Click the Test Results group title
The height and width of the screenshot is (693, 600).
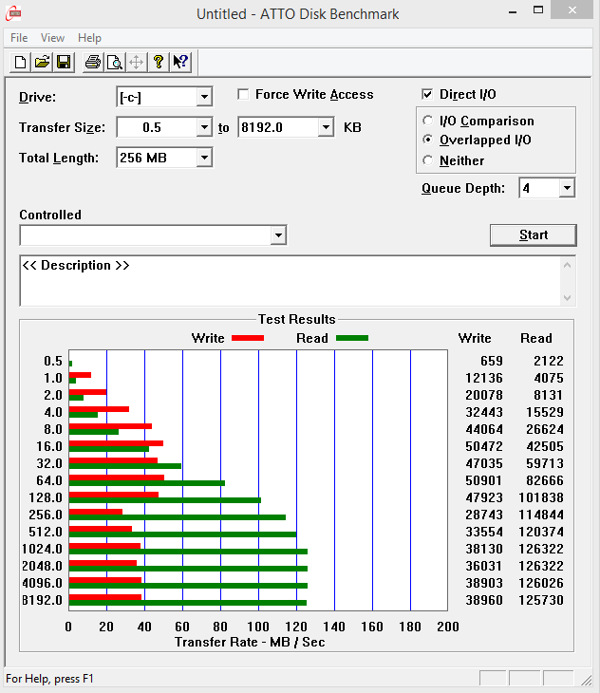pyautogui.click(x=297, y=319)
